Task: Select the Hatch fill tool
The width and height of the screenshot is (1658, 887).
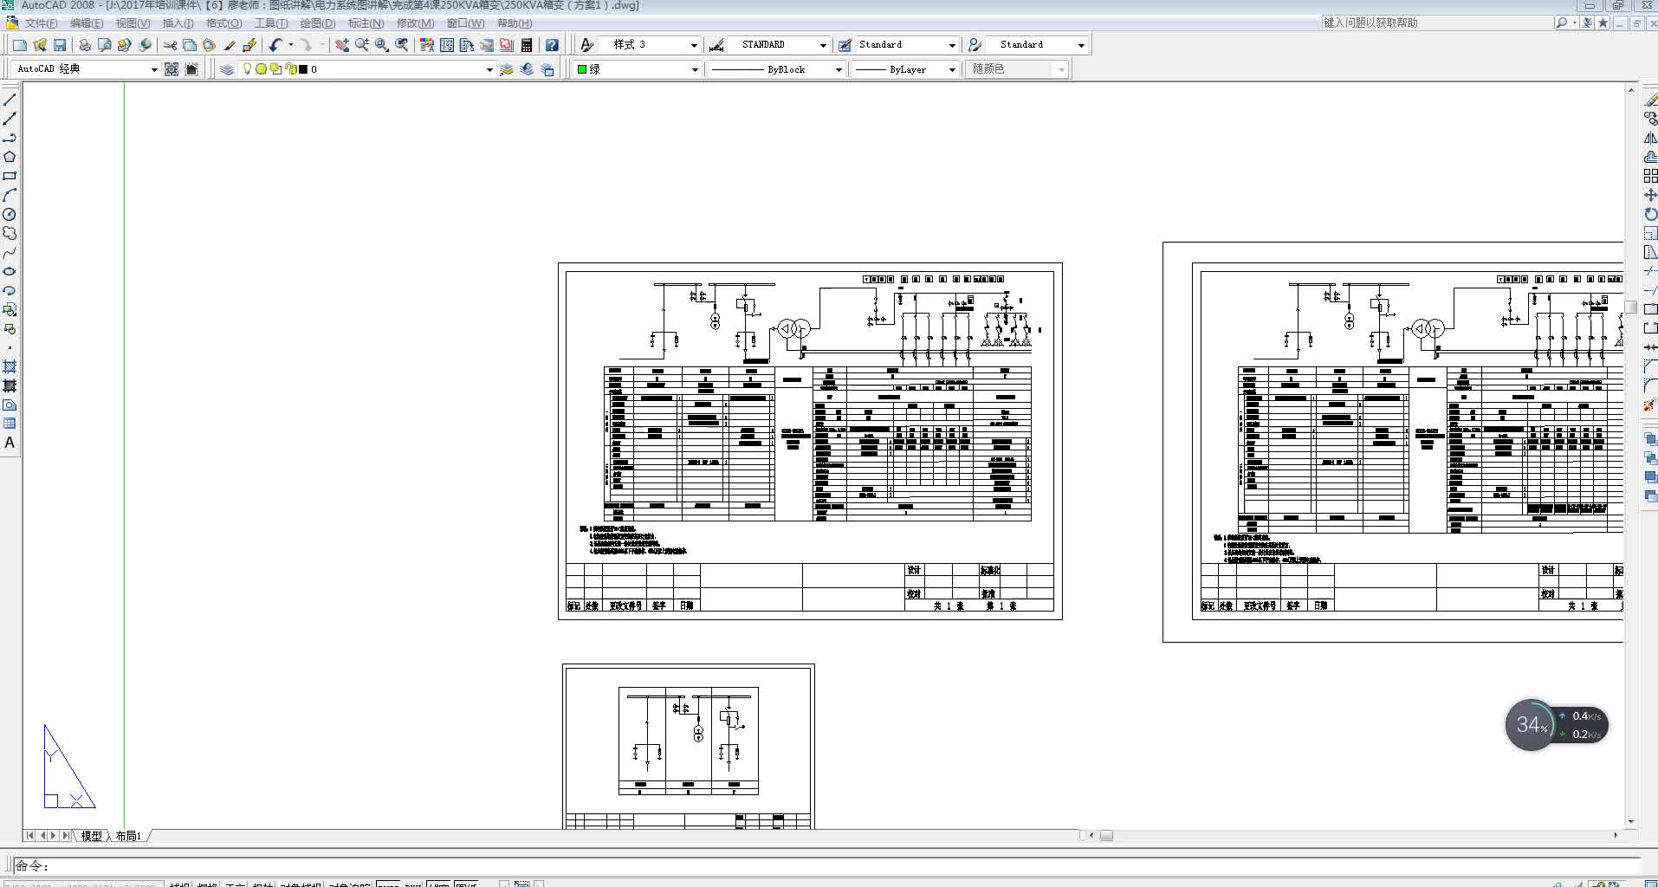Action: coord(10,366)
